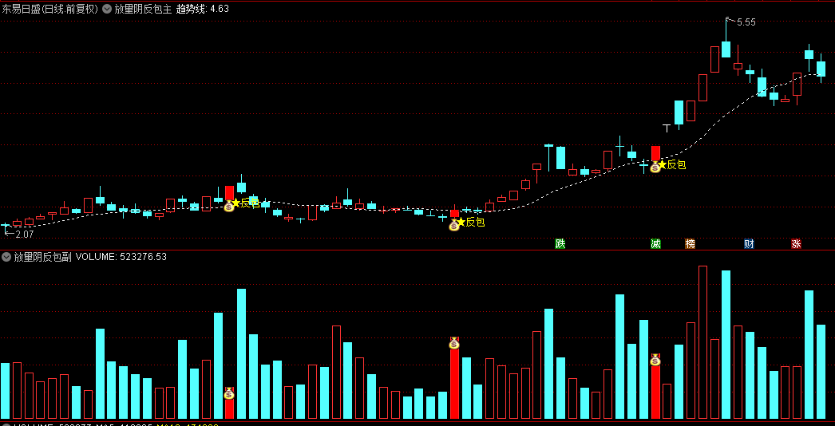Click the yellow star beside the 反包 label nearest 5.55

point(662,164)
